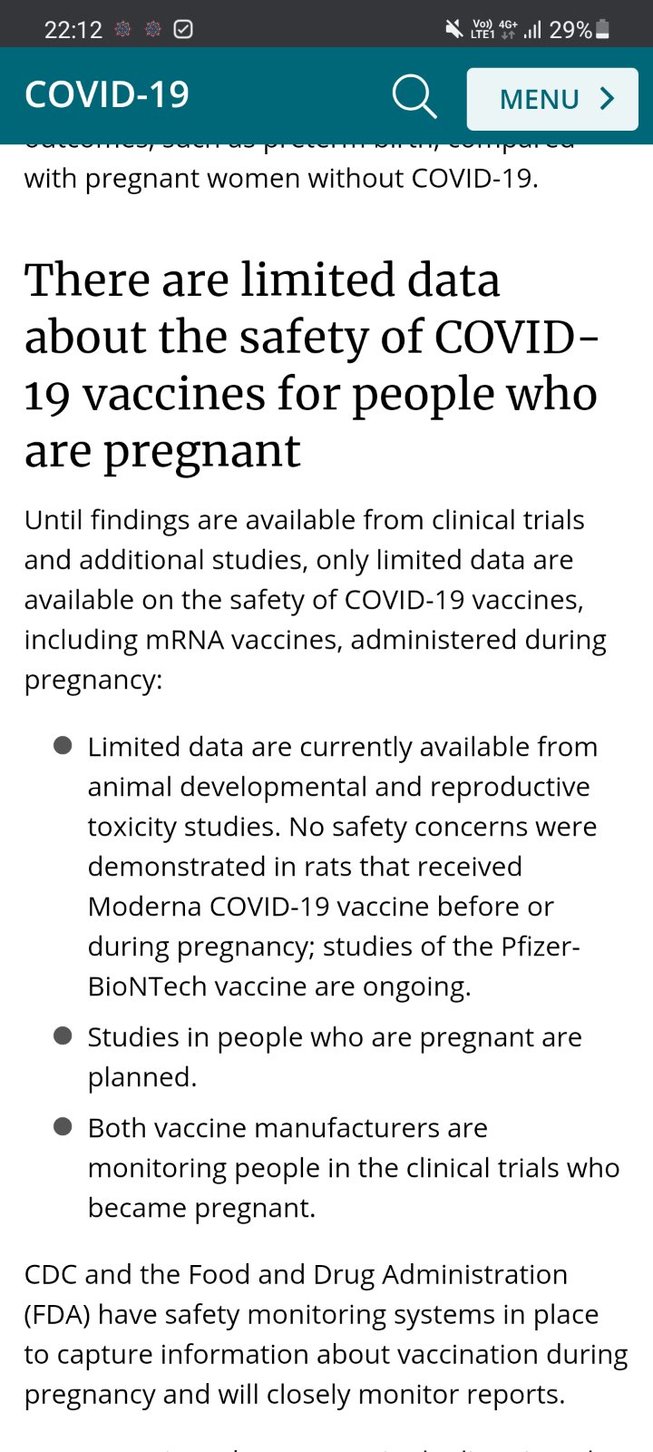Open the MENU button
The width and height of the screenshot is (653, 1452).
(x=552, y=99)
